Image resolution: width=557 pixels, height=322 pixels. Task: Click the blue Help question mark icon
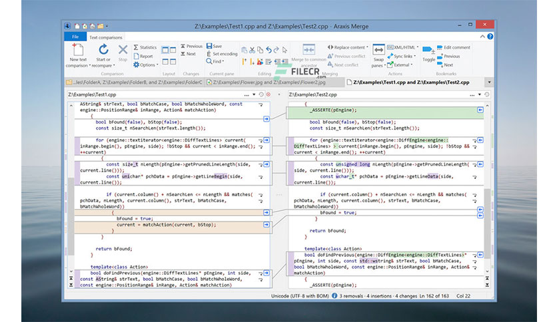(490, 37)
